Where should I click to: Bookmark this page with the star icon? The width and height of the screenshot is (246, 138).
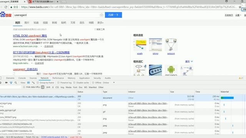click(240, 7)
